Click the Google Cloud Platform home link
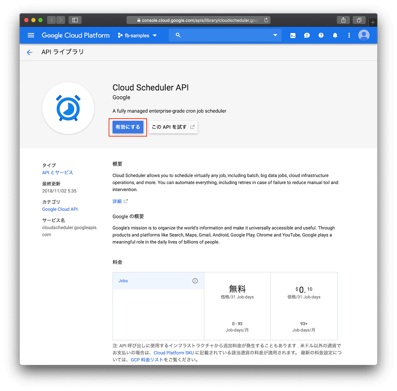This screenshot has width=397, height=391. pos(75,35)
